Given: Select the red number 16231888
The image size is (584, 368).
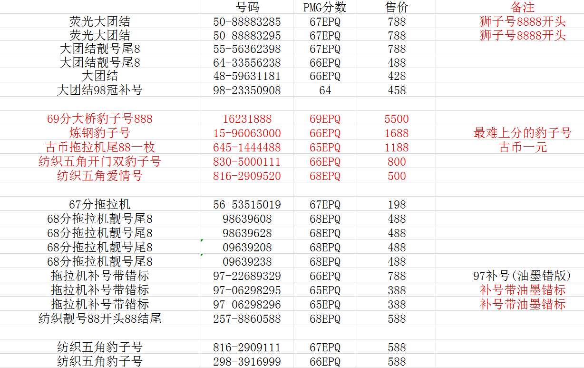Looking at the screenshot, I should [x=247, y=119].
